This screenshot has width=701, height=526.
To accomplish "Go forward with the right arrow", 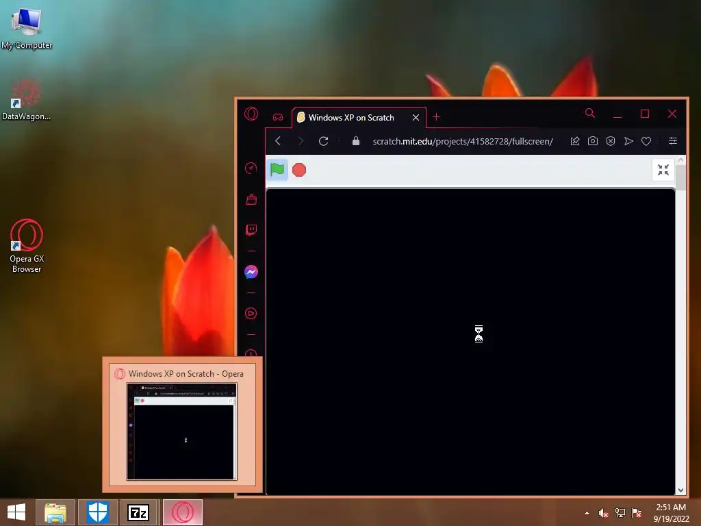I will pos(301,141).
